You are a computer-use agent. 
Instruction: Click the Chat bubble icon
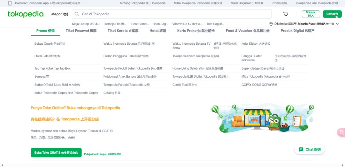click(x=301, y=149)
